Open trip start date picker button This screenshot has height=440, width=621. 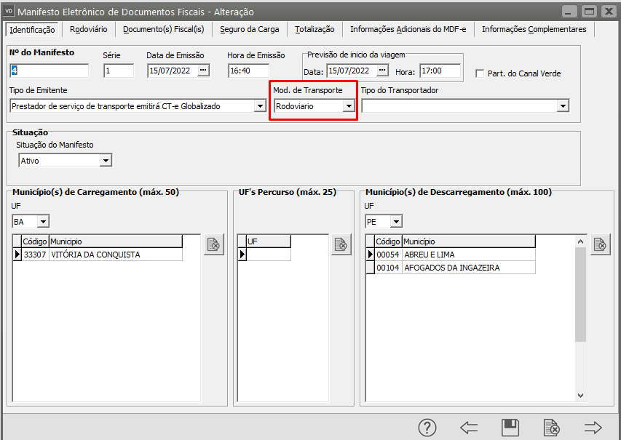click(x=383, y=71)
